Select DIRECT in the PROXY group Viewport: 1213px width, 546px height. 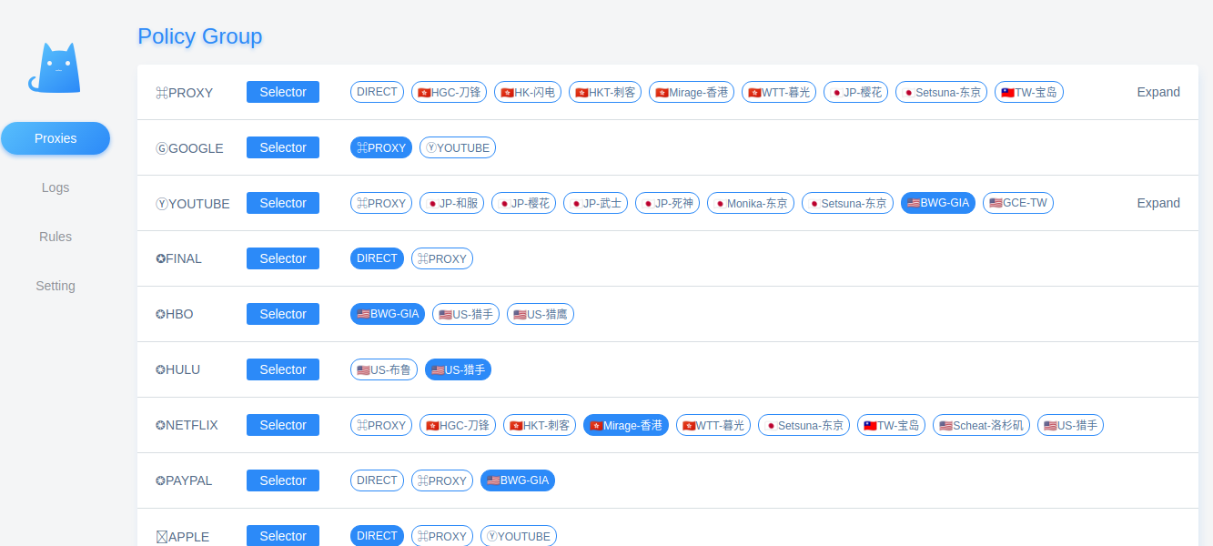click(x=377, y=92)
